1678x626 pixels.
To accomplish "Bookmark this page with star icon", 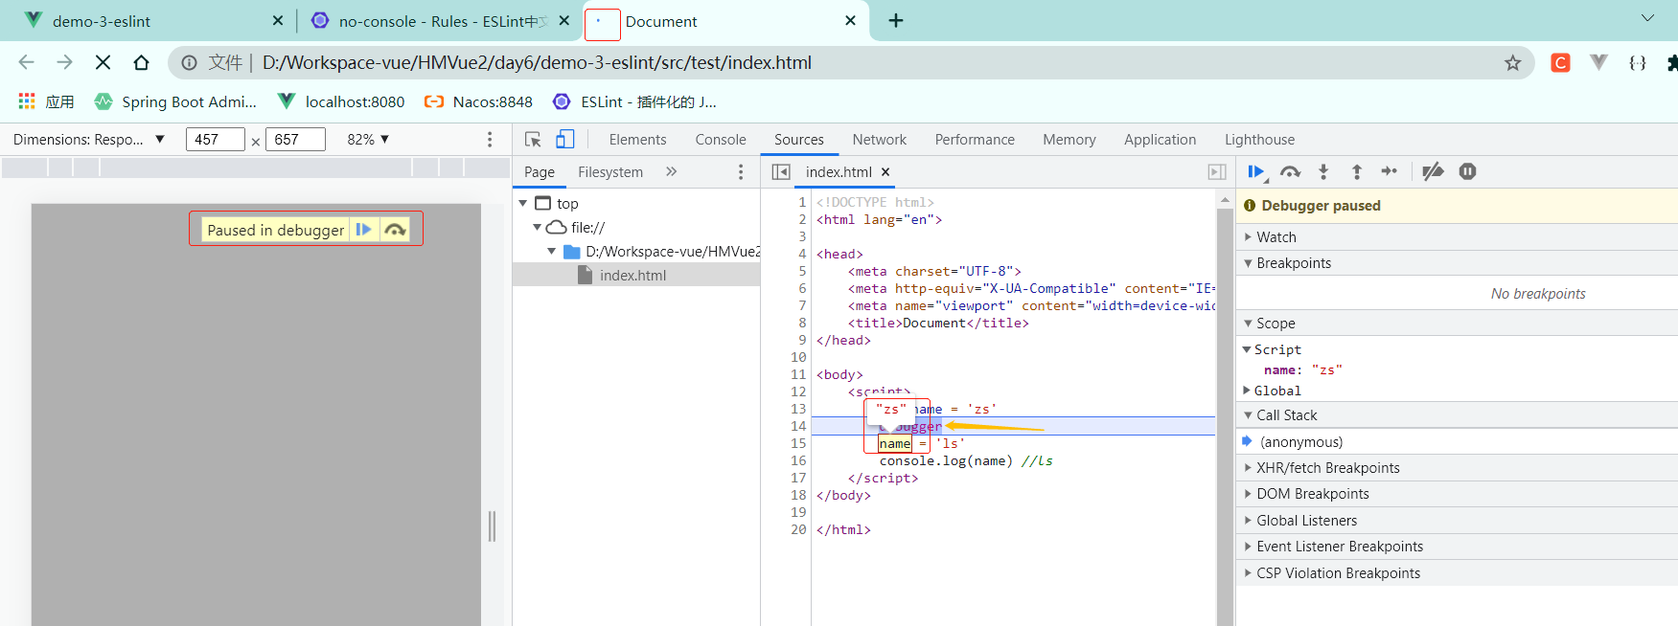I will point(1512,63).
